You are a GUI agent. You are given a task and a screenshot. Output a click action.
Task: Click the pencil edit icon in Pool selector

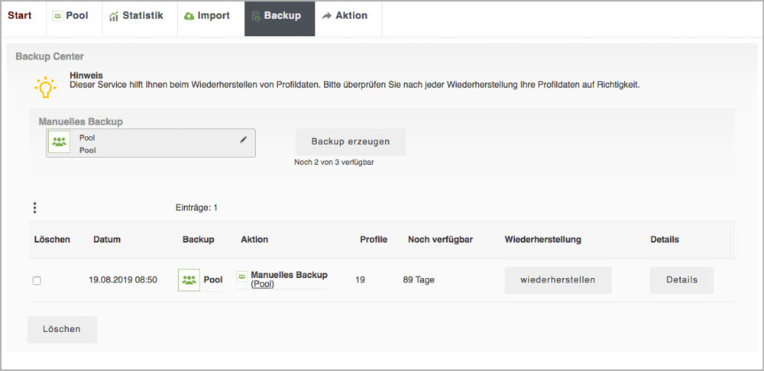(243, 140)
